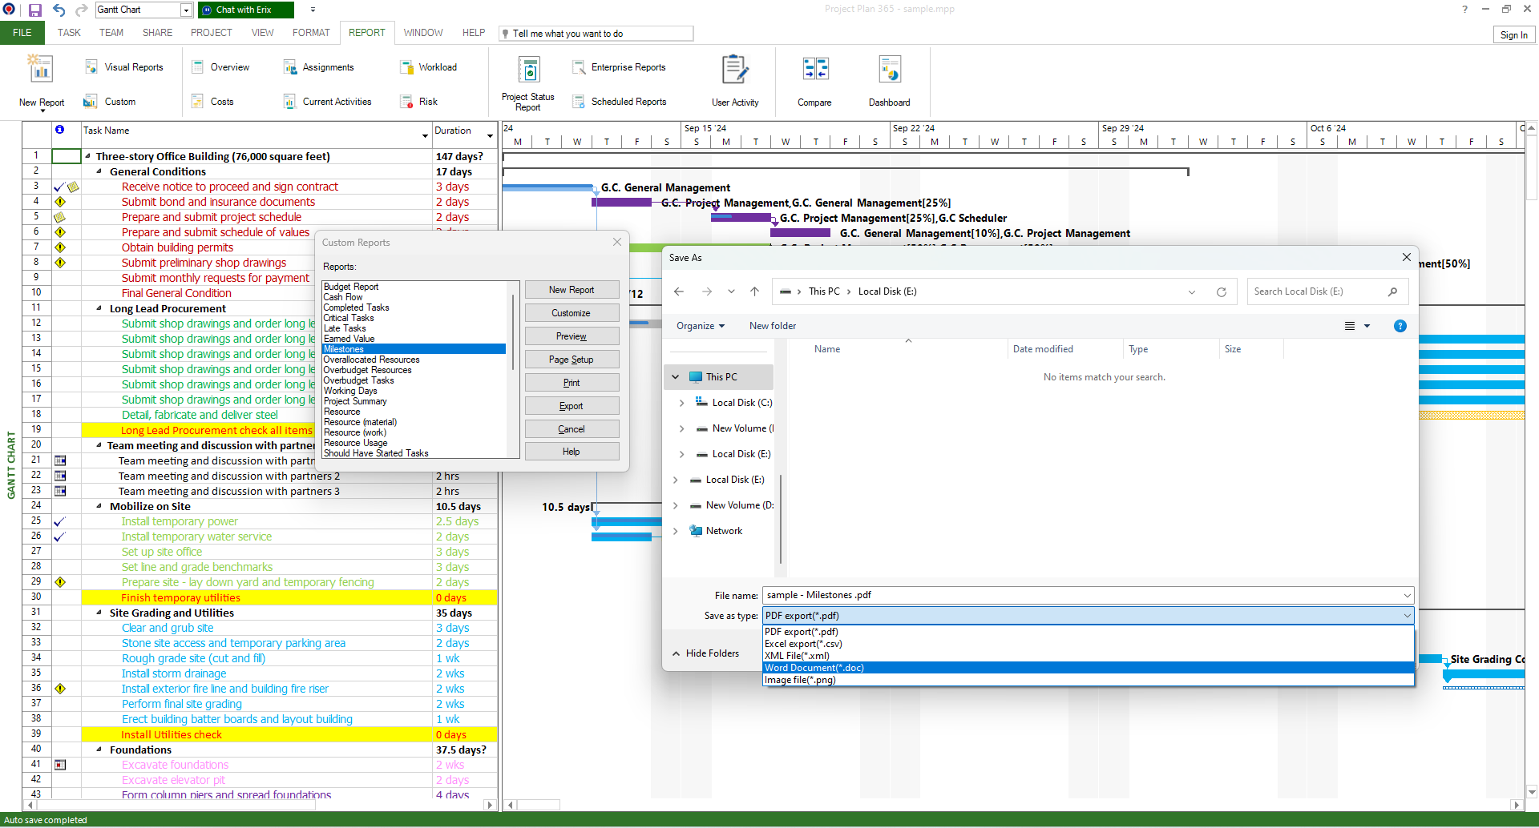The width and height of the screenshot is (1539, 828).
Task: Open the Organize dropdown
Action: point(701,326)
